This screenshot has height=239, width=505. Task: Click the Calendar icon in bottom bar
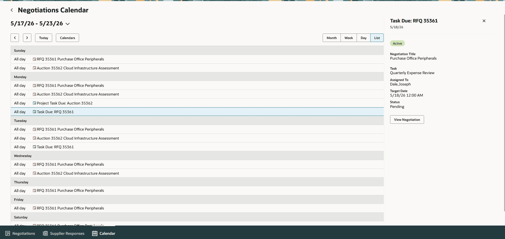click(x=95, y=233)
